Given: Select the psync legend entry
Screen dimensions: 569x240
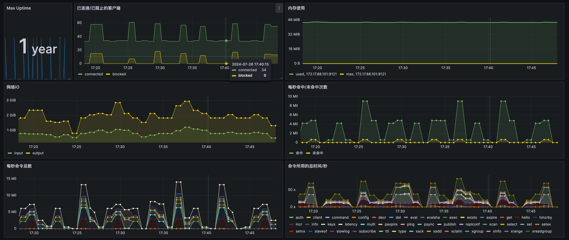Looking at the screenshot, I should click(x=429, y=225).
